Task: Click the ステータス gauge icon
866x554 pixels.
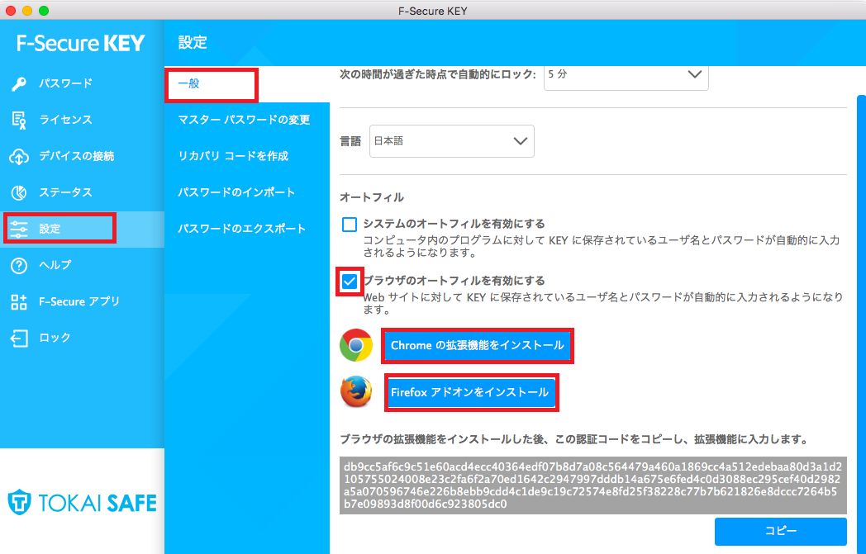Action: coord(19,192)
